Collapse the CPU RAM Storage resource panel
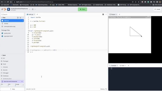This screenshot has height=91, width=162. click(23, 85)
